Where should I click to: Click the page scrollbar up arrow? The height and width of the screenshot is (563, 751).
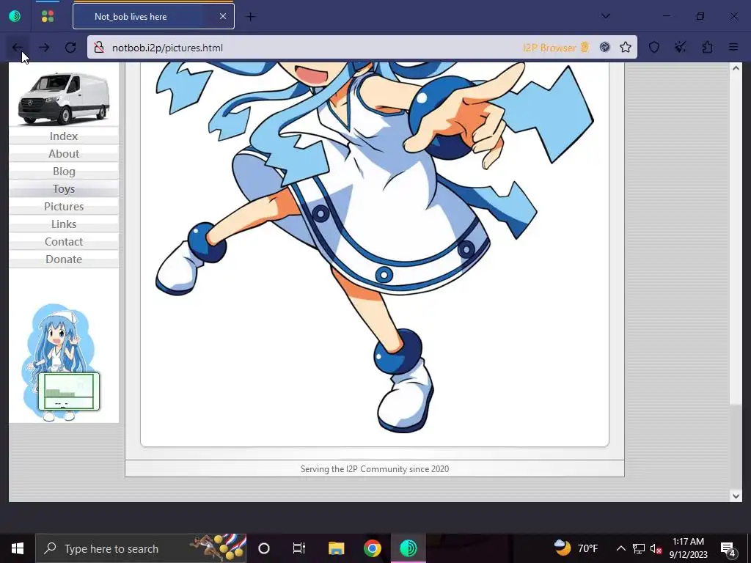coord(736,68)
